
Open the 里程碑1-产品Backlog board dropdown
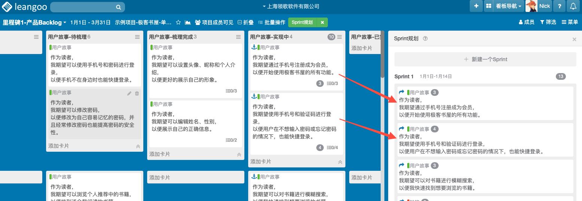34,22
